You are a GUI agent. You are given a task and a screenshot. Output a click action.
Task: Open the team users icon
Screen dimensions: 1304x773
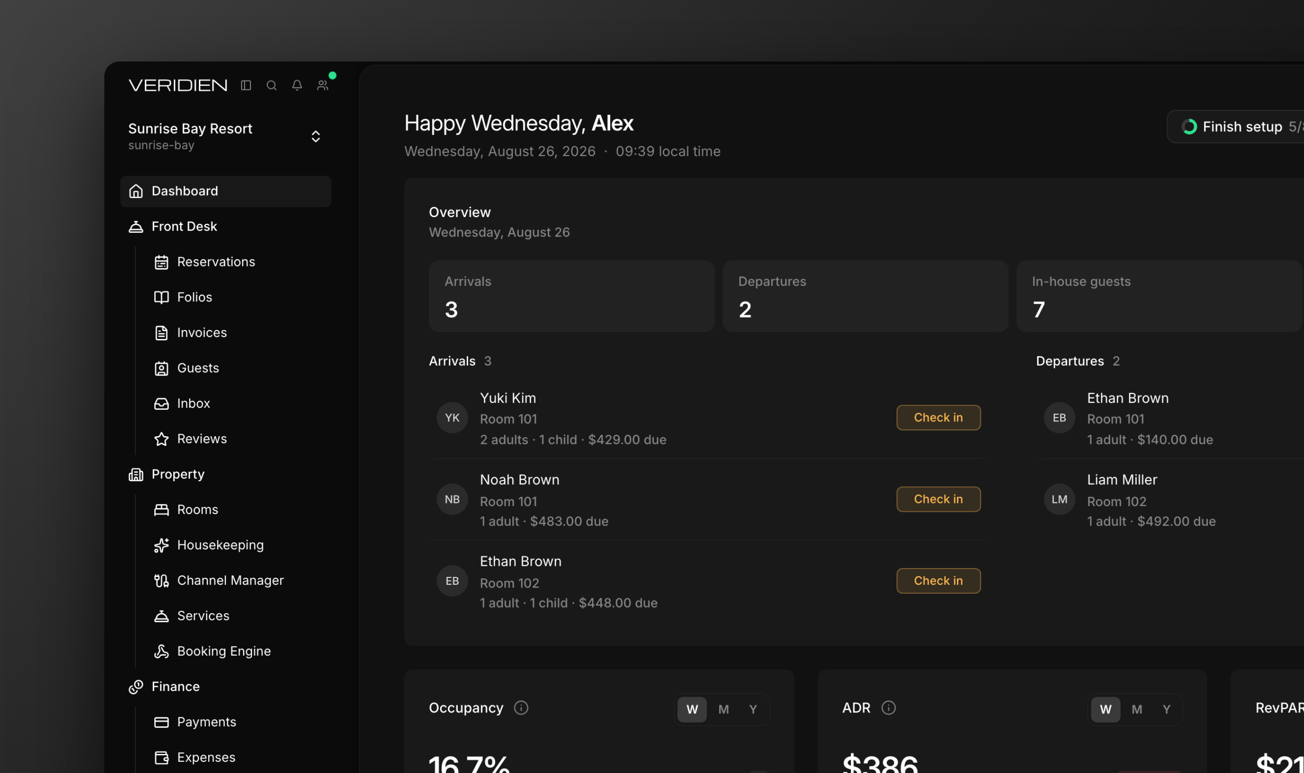point(322,85)
